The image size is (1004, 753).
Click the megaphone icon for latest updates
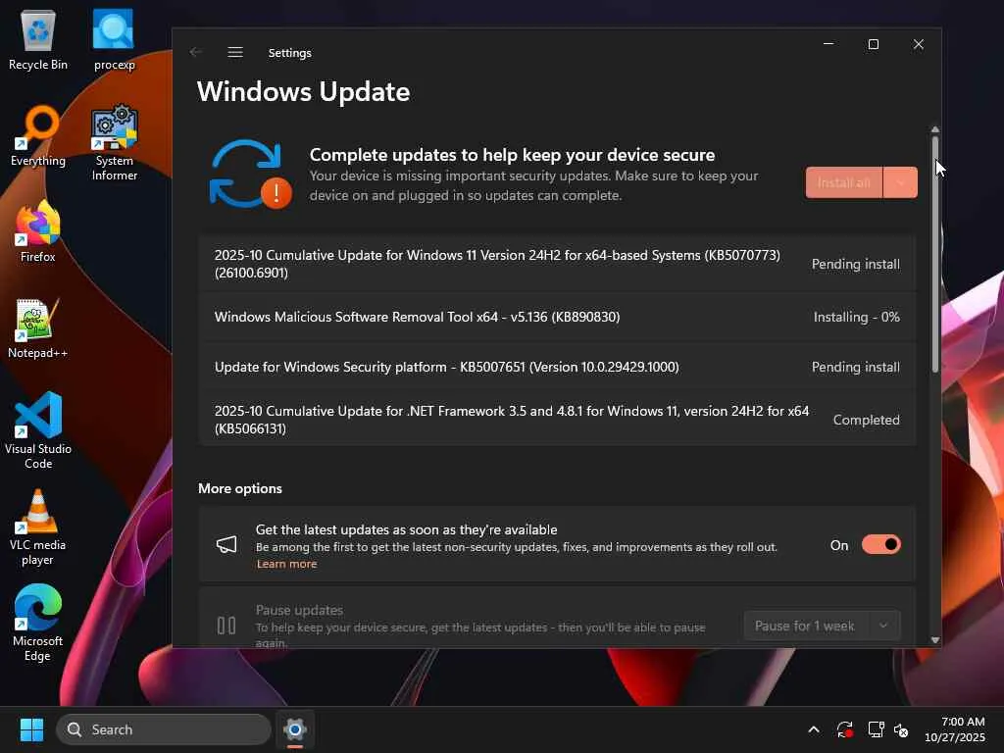tap(226, 545)
